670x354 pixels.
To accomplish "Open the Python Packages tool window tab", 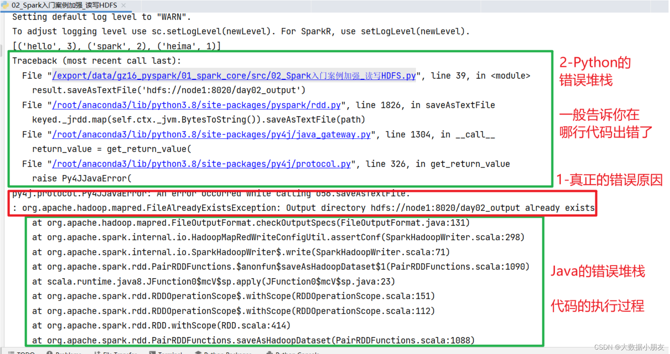I will [x=224, y=352].
